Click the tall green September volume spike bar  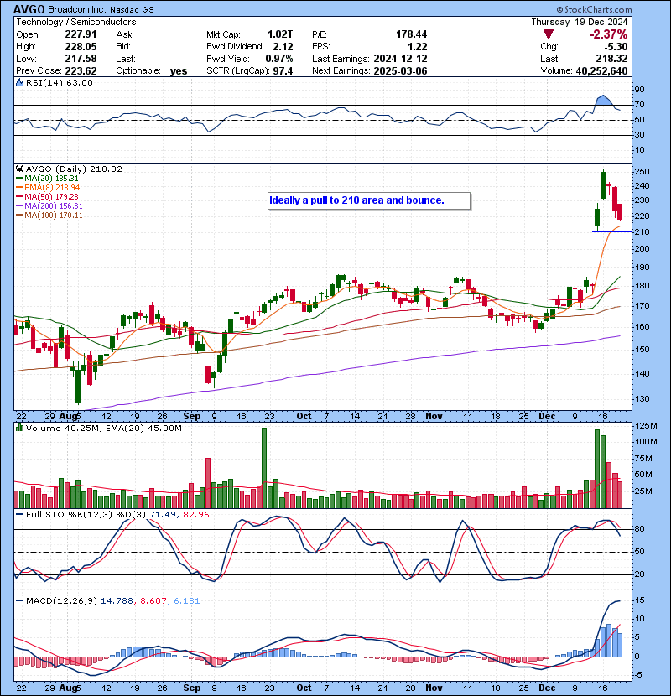264,468
